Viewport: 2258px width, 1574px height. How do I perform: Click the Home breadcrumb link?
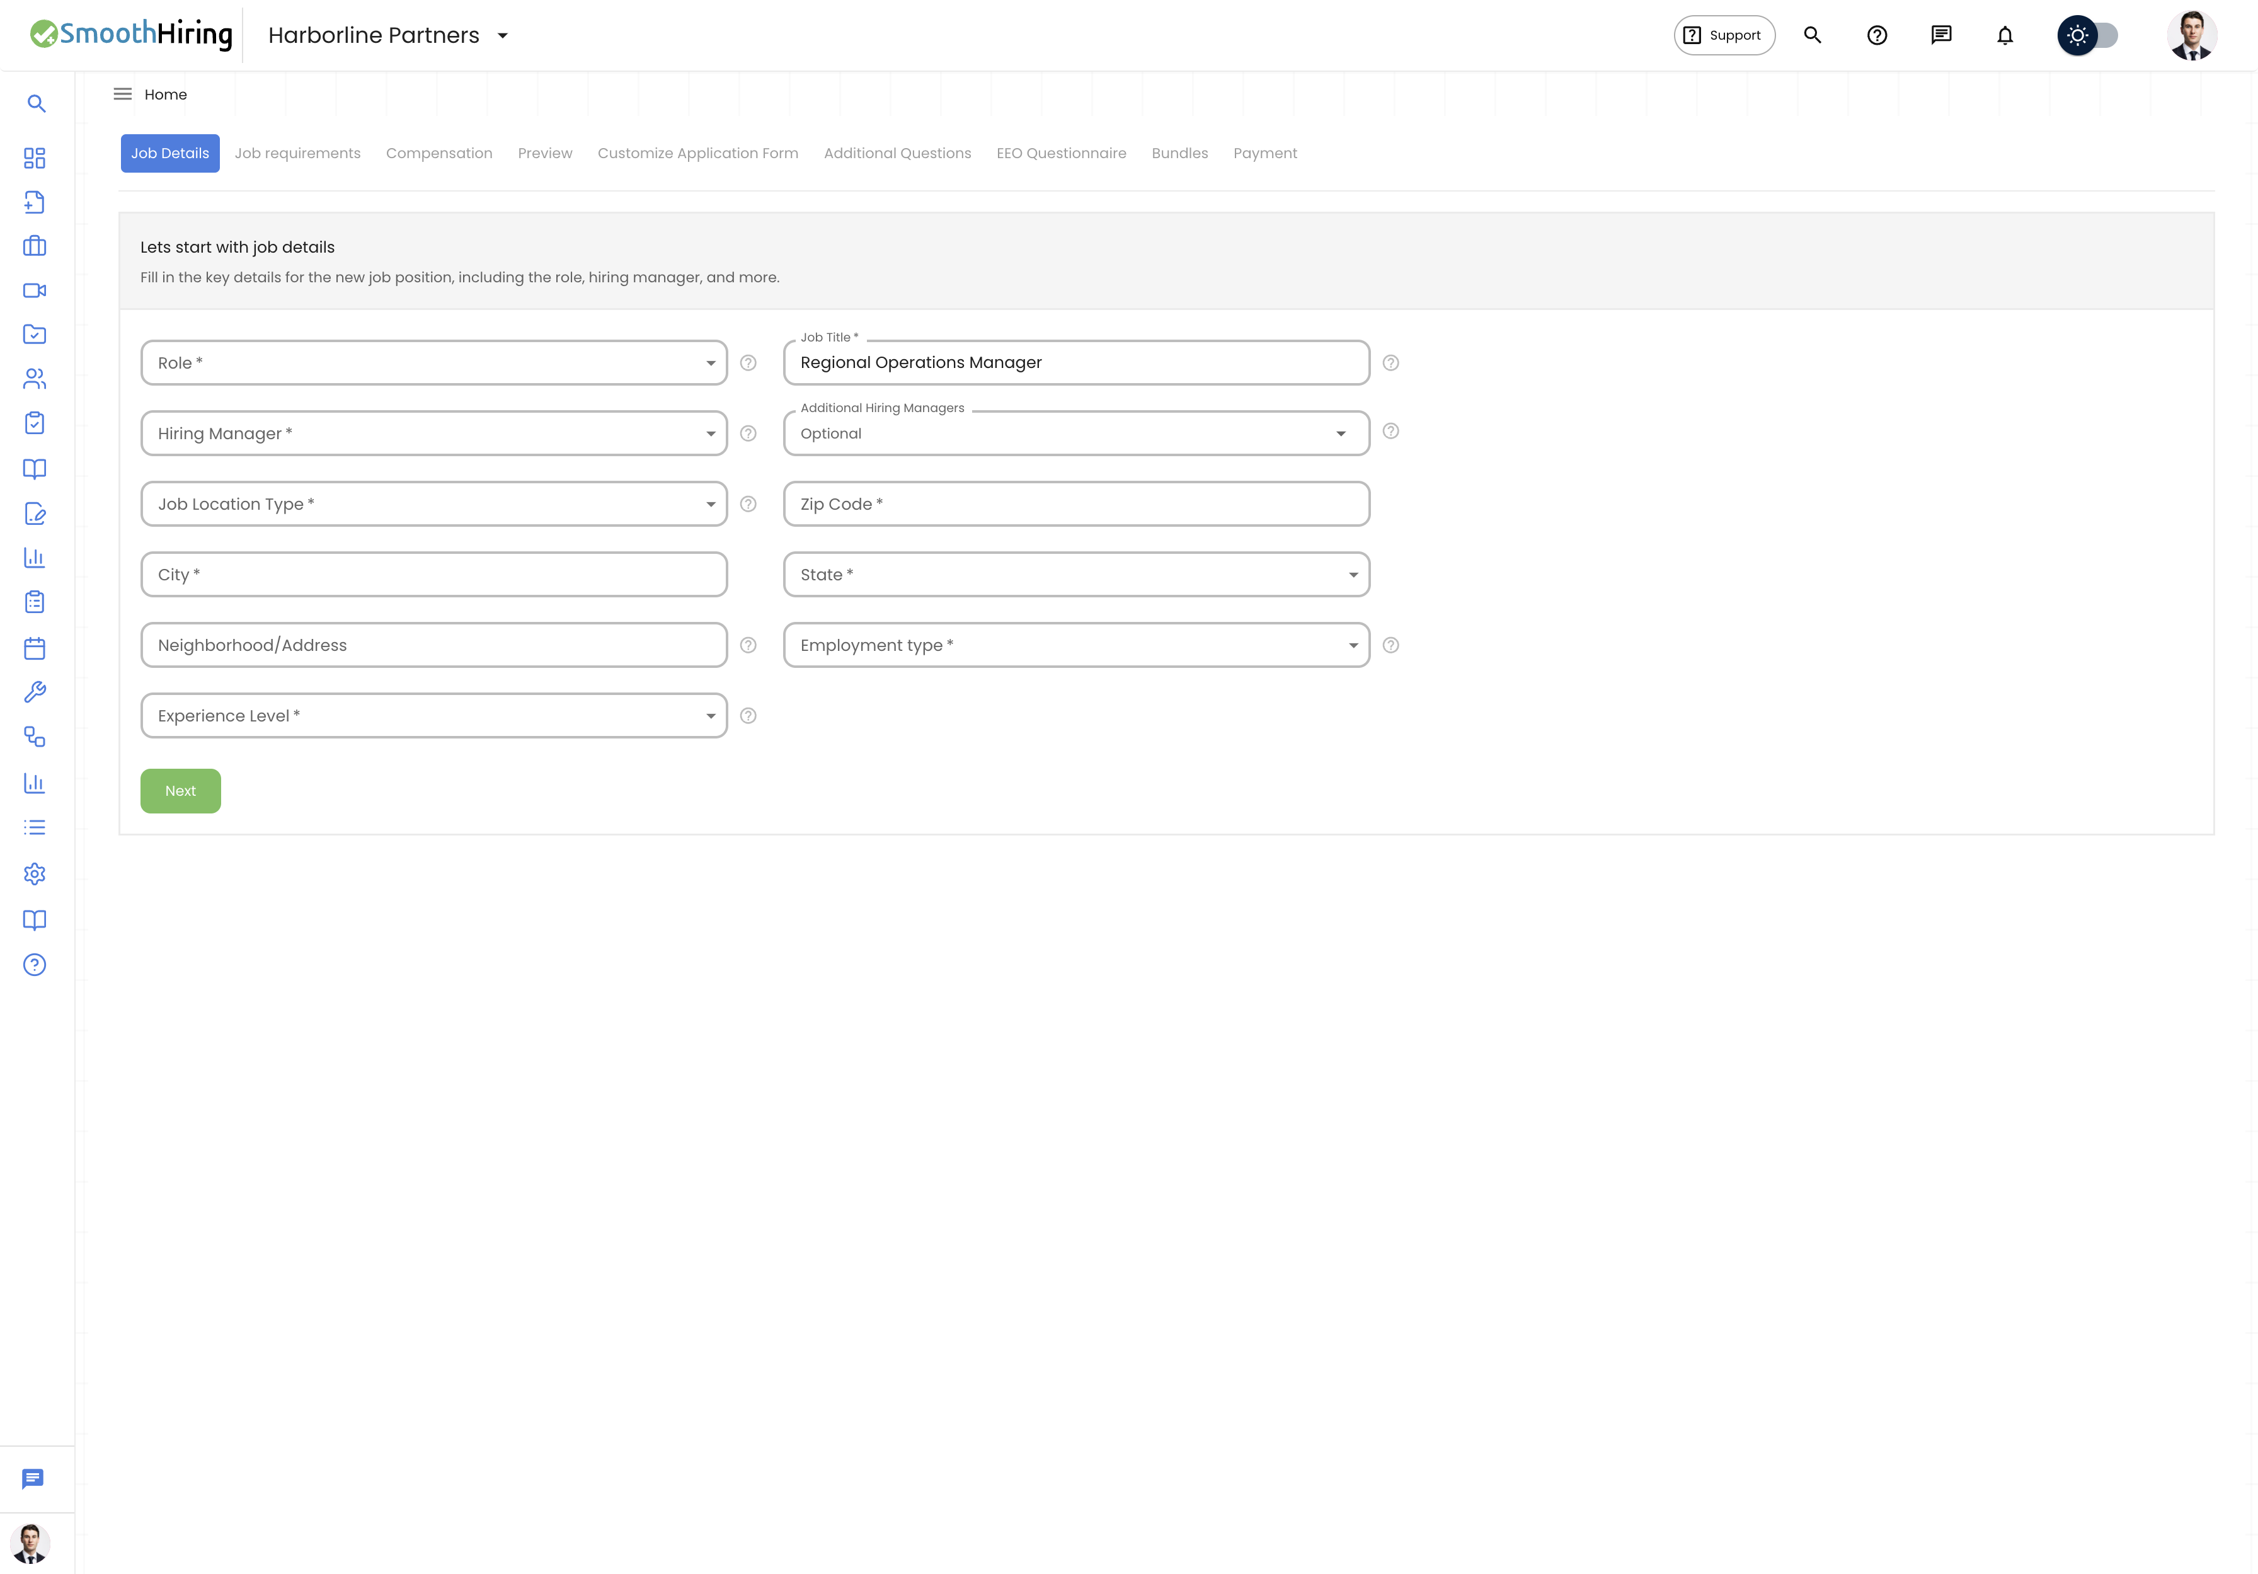click(165, 95)
